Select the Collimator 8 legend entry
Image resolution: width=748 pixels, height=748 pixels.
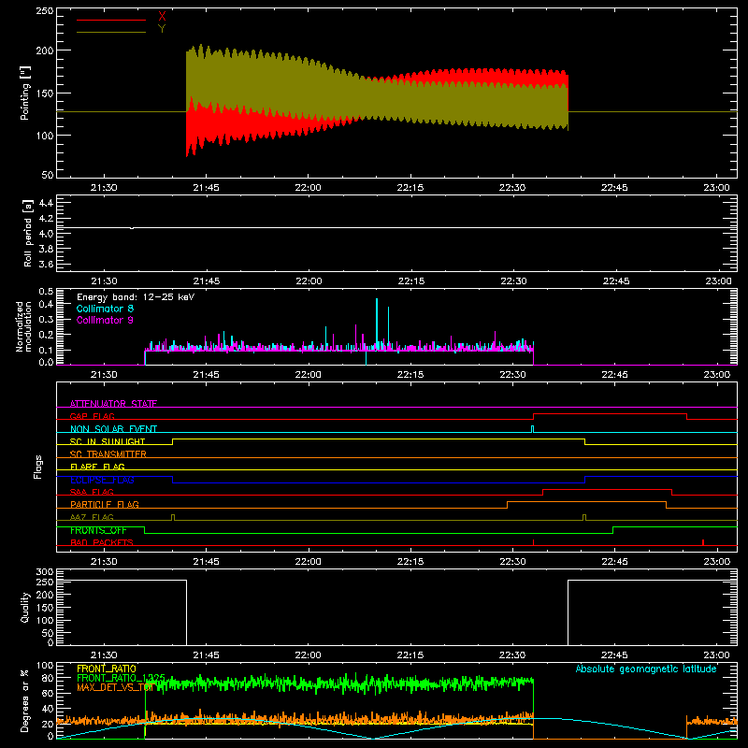(105, 309)
